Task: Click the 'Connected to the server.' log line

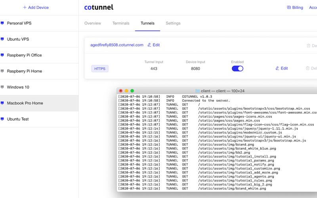Action: 206,101
